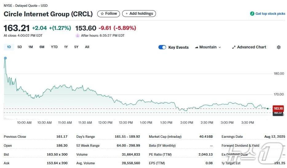Click the Add holdings button
This screenshot has height=168, width=287.
(139, 14)
